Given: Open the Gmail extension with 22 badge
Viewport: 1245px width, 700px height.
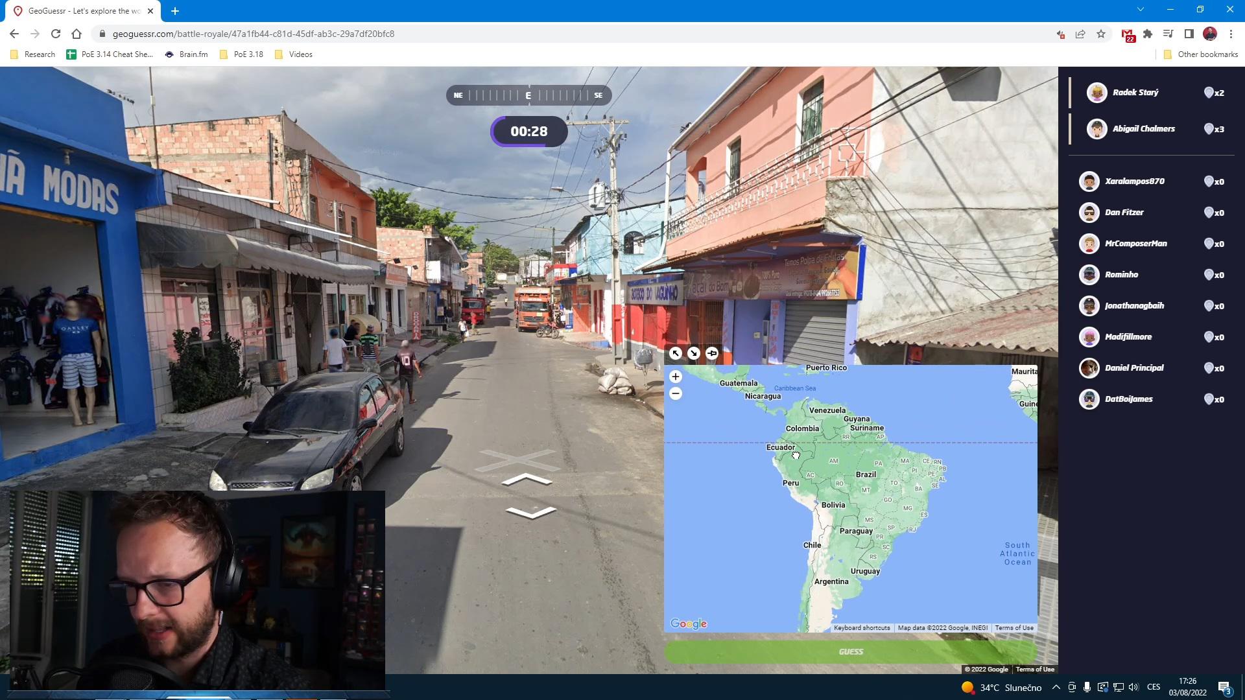Looking at the screenshot, I should 1127,34.
